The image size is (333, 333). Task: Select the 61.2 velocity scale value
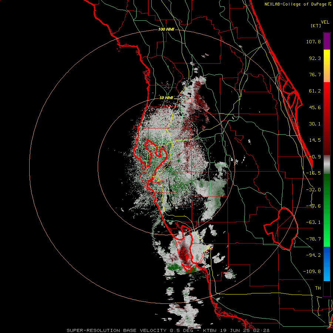tap(315, 91)
